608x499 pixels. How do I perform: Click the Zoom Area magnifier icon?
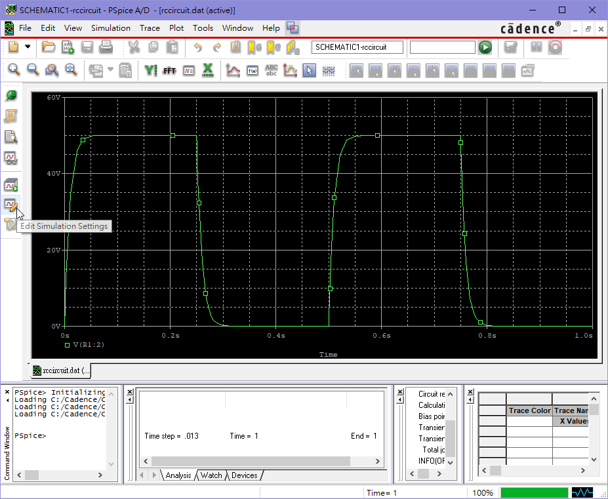[52, 70]
